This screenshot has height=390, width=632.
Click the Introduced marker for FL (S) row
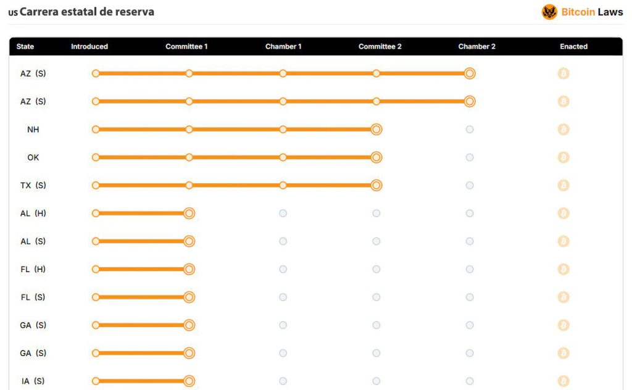(x=96, y=297)
